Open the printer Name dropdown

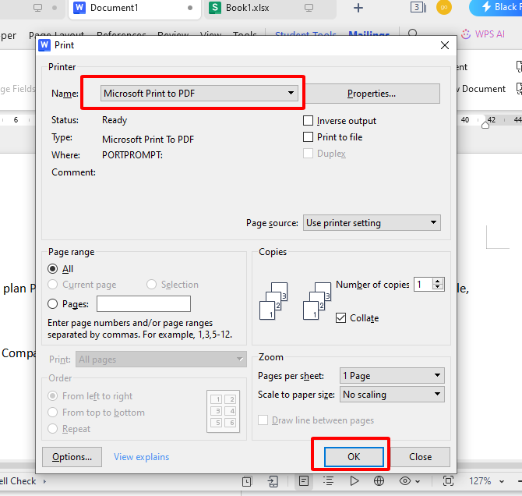point(199,93)
